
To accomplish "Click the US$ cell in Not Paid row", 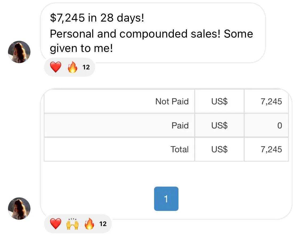I will coord(219,101).
